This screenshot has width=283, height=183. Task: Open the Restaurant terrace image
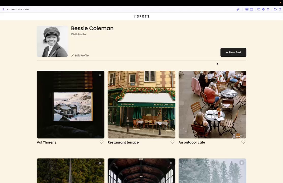pyautogui.click(x=141, y=105)
